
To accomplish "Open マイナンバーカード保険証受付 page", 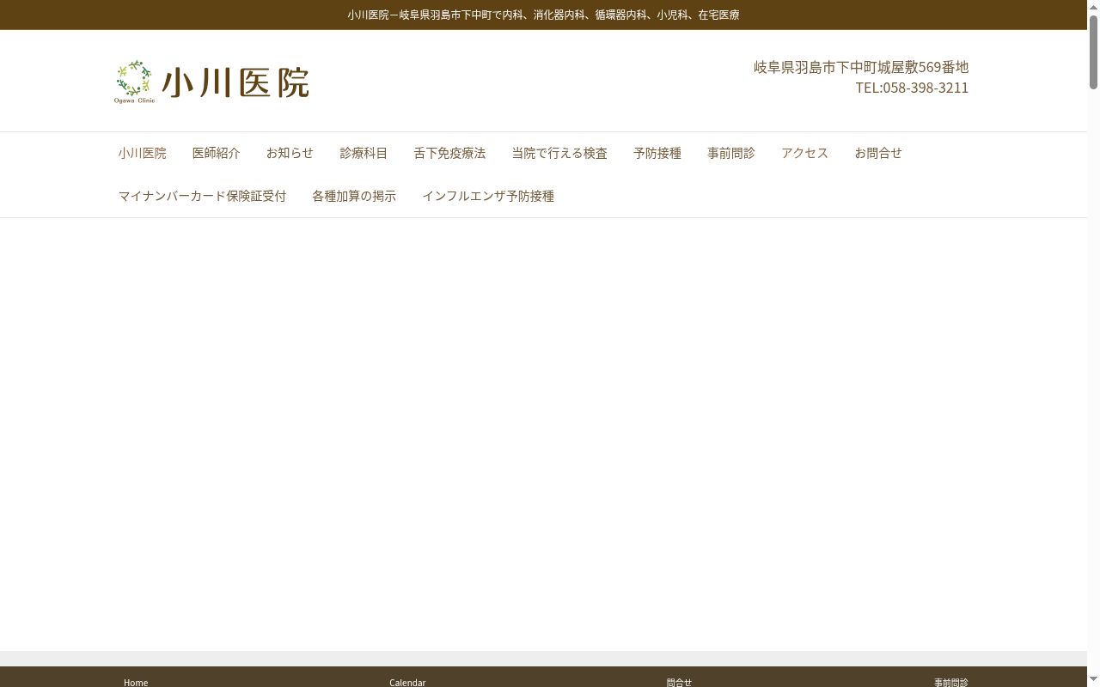I will coord(203,196).
